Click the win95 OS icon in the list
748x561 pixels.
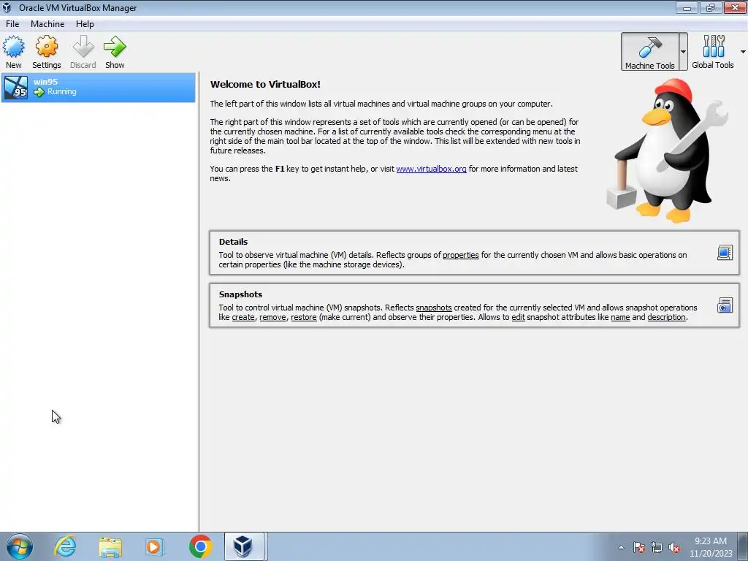[16, 88]
